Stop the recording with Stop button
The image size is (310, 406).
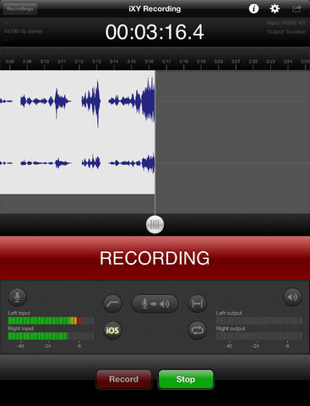click(x=186, y=379)
